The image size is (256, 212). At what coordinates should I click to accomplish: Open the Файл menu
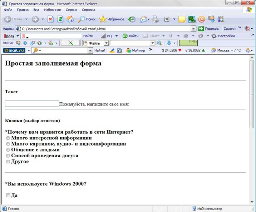tap(8, 10)
